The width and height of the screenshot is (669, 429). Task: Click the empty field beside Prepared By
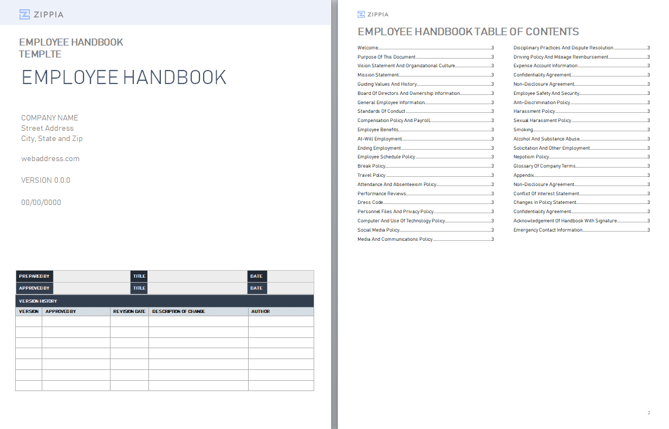click(x=91, y=277)
